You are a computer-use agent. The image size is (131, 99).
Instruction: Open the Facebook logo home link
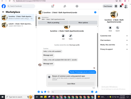tap(4, 6)
